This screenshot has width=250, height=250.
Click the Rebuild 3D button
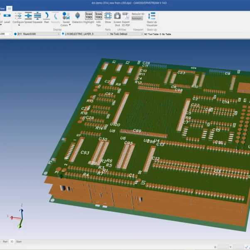coord(138,14)
